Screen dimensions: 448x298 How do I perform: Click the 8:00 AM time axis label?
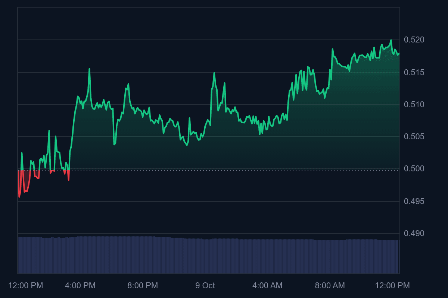[330, 286]
